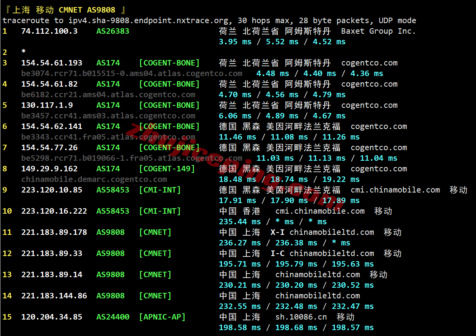Click IP address 154.54.61.193

[x=52, y=63]
